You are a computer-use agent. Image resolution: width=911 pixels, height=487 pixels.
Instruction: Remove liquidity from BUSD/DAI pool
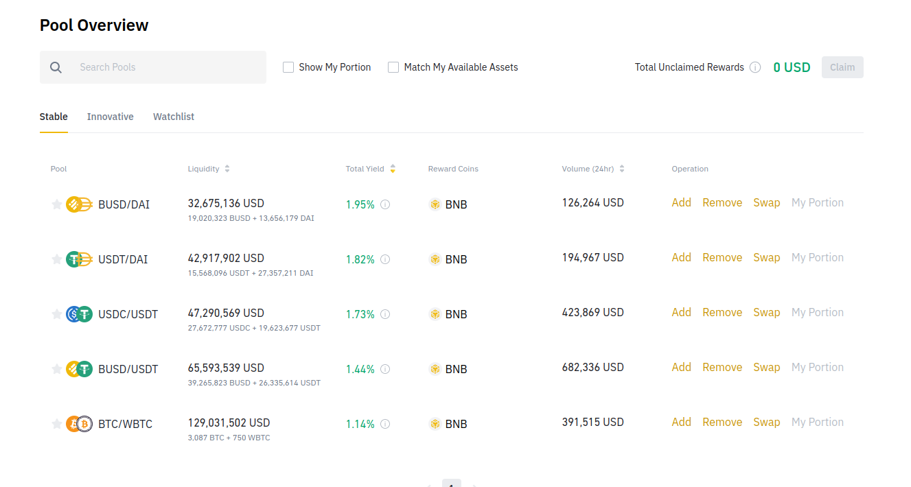click(x=722, y=203)
